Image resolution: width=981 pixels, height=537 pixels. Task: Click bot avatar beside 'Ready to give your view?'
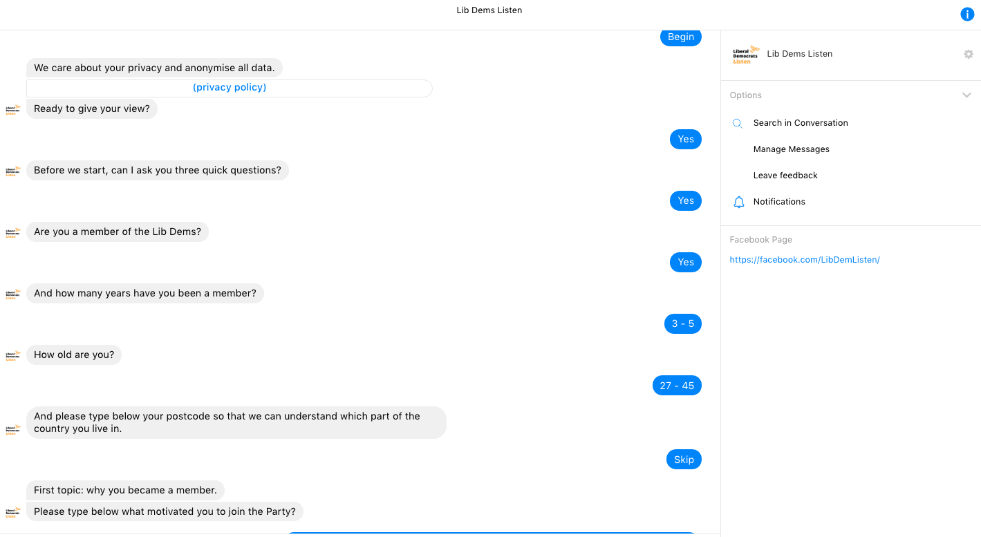tap(12, 109)
